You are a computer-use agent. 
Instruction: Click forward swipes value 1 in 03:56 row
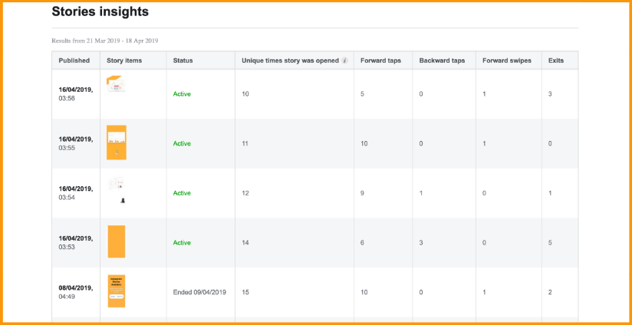click(484, 94)
